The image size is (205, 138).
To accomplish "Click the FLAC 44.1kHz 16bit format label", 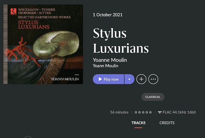I will [179, 112].
